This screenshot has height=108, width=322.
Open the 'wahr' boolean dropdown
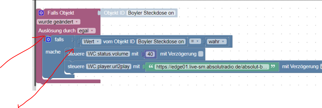click(x=216, y=41)
